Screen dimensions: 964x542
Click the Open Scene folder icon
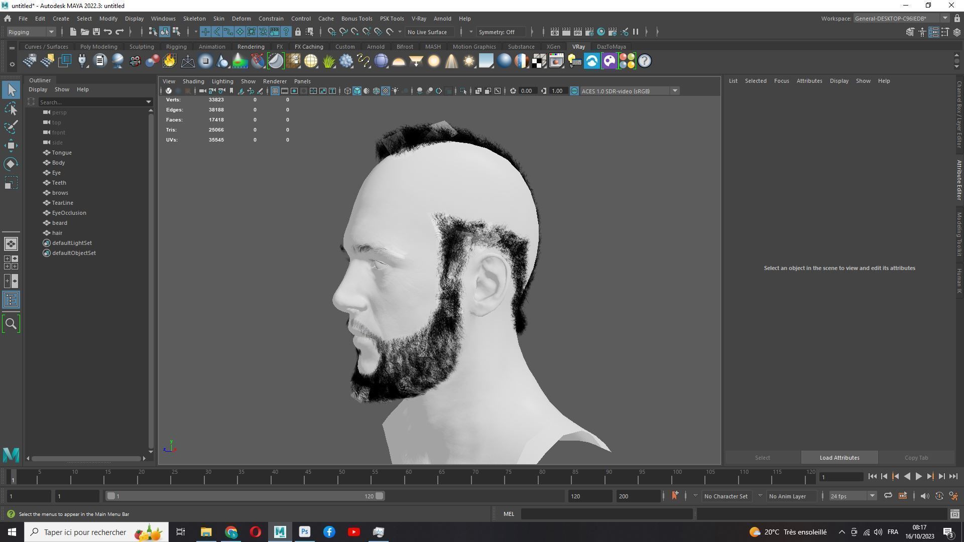point(84,32)
